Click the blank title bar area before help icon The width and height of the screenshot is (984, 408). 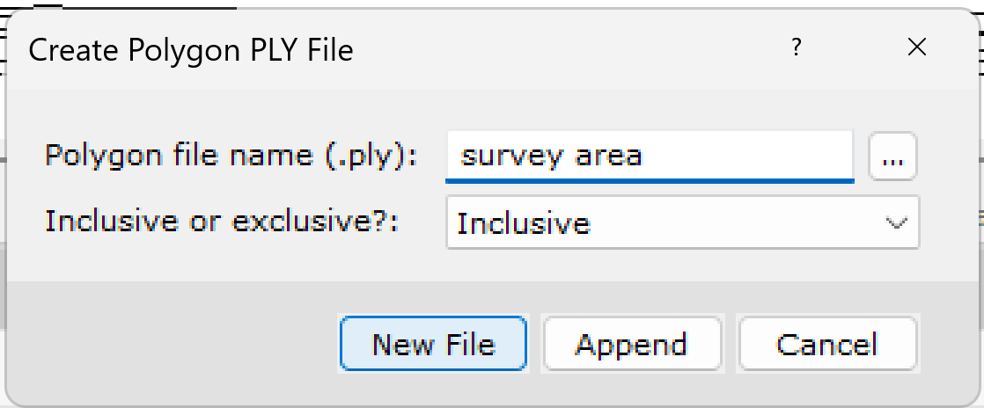572,49
